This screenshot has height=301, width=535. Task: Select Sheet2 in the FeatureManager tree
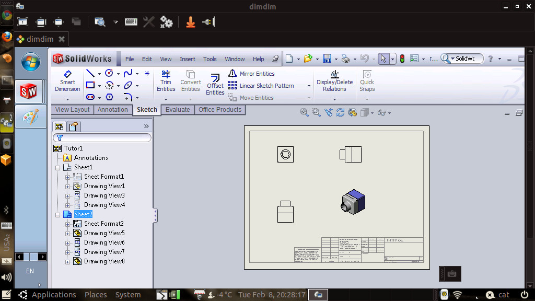click(83, 214)
